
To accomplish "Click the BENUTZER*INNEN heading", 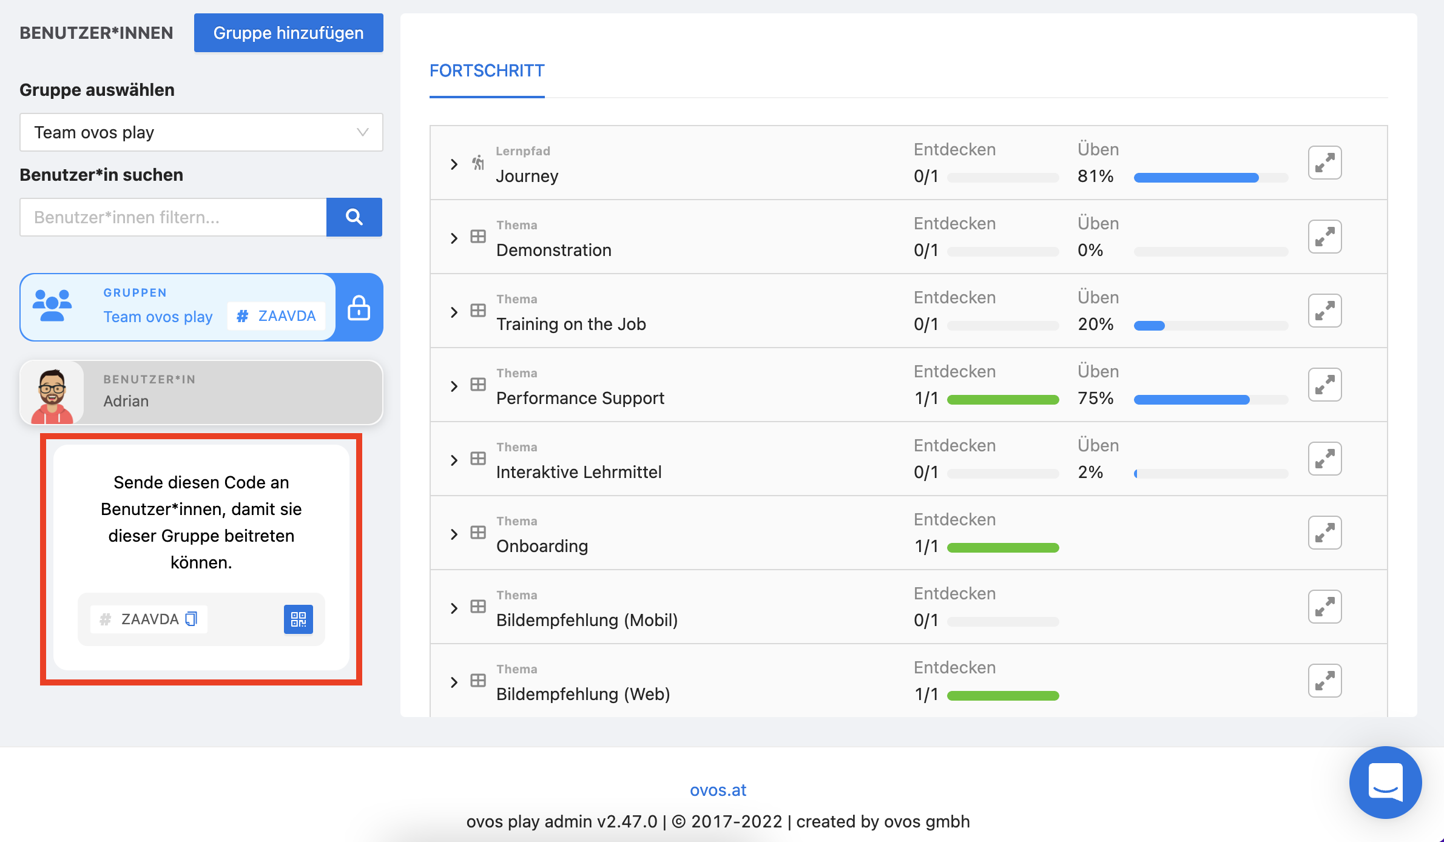I will click(x=96, y=33).
